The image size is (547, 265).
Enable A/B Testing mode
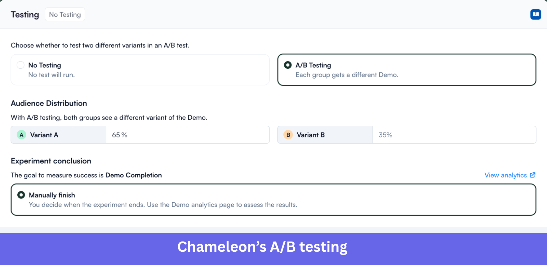[x=406, y=69]
